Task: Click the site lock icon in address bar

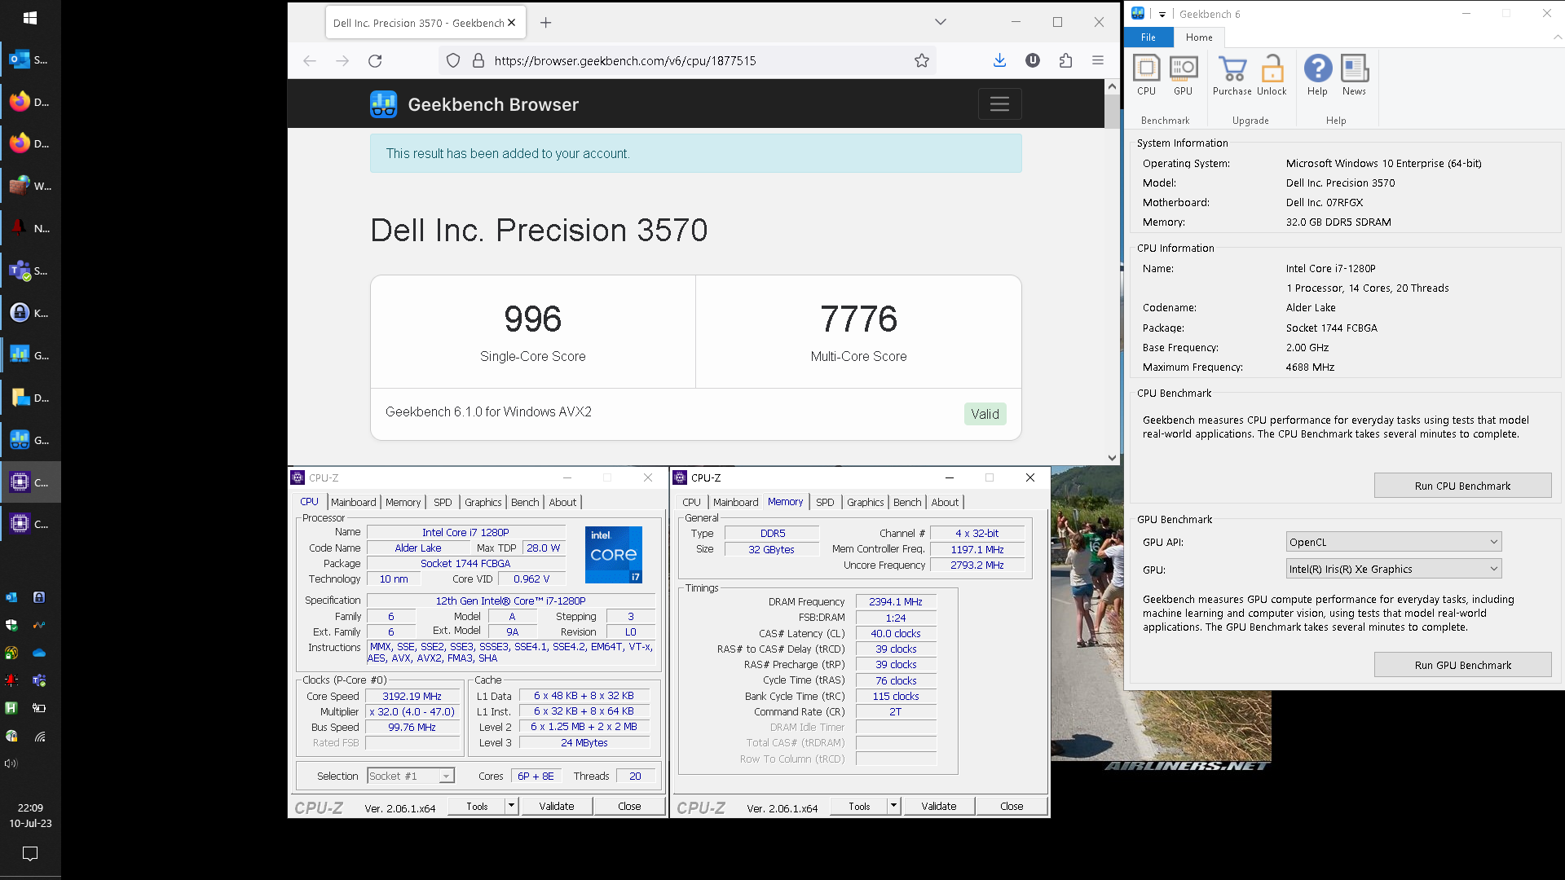Action: [x=478, y=60]
